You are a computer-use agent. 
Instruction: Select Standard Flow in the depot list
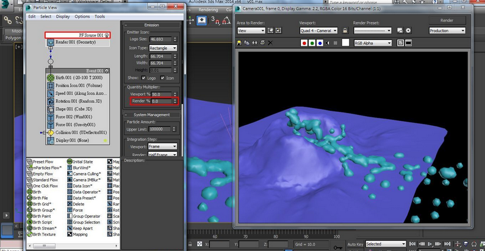click(43, 180)
